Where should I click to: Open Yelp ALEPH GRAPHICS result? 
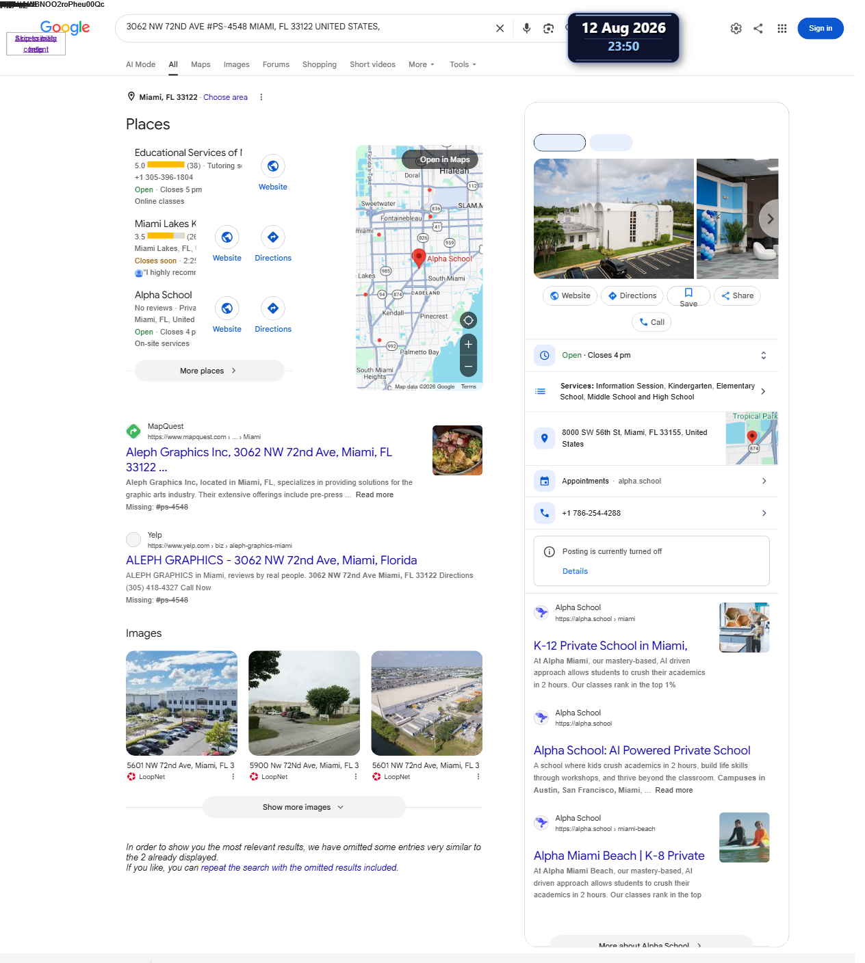pyautogui.click(x=272, y=560)
